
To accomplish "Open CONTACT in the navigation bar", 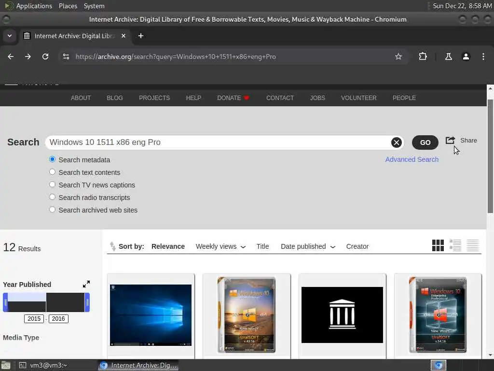I will (x=280, y=98).
